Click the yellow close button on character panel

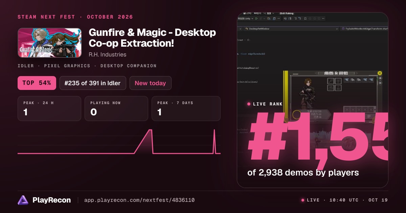point(380,73)
